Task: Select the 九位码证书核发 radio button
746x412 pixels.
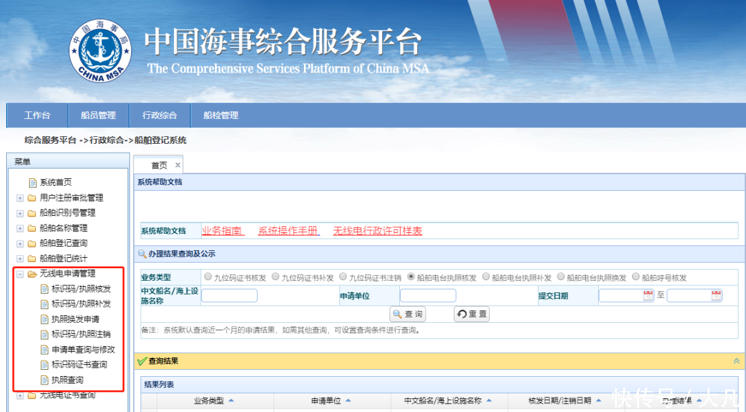Action: point(207,277)
